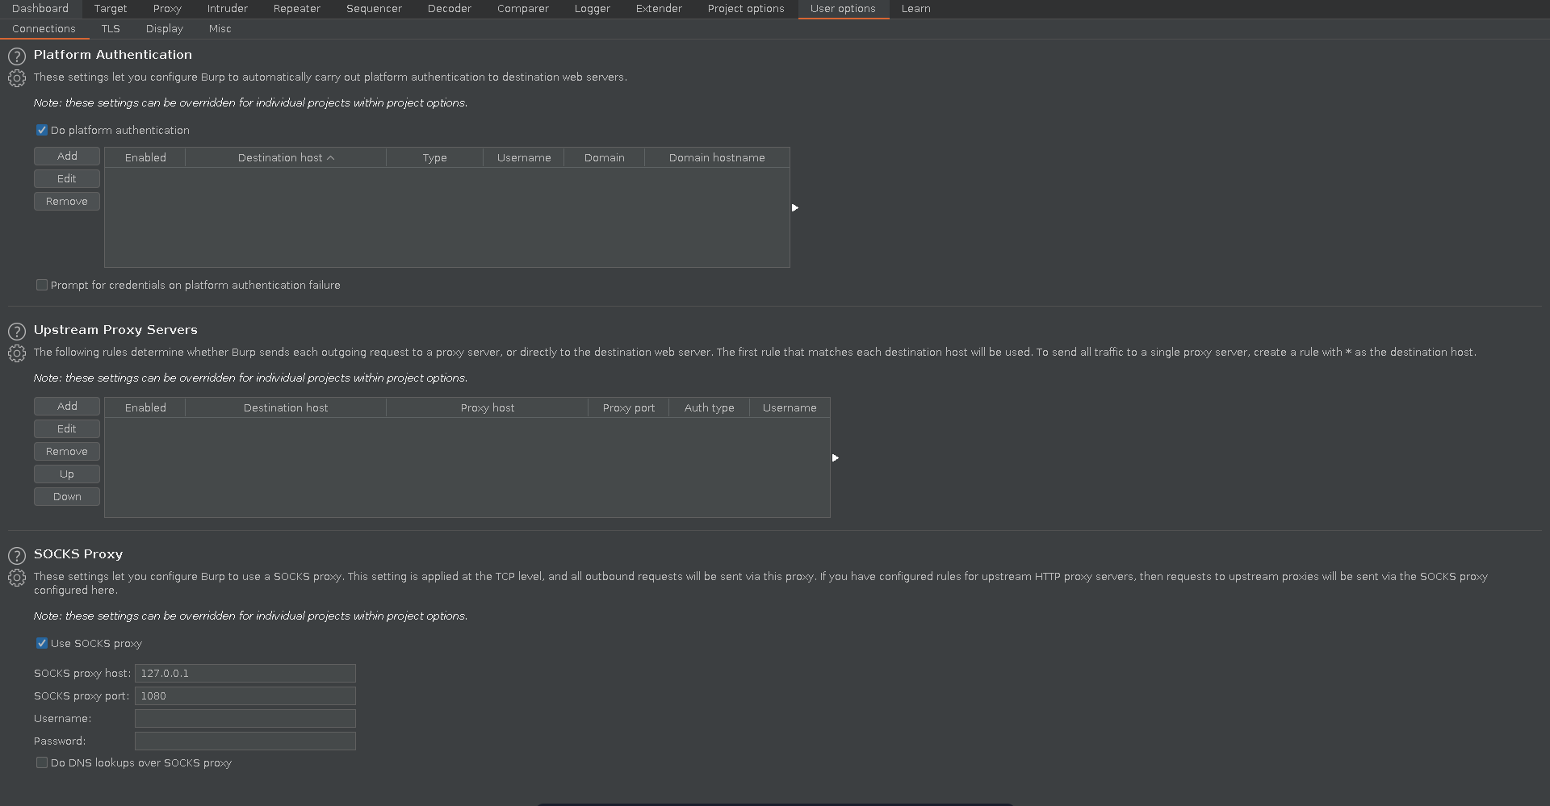Expand platform authentication table with arrow

(x=794, y=208)
